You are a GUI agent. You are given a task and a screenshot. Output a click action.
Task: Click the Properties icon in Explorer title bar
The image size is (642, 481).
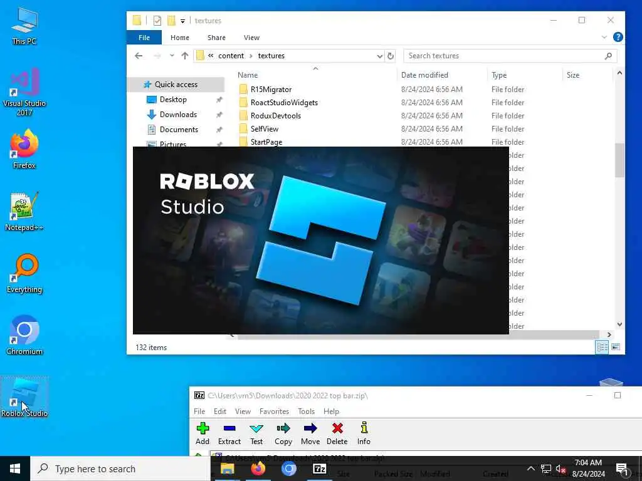[157, 21]
